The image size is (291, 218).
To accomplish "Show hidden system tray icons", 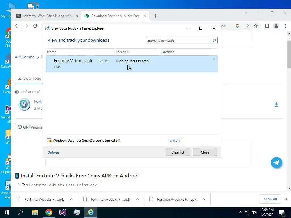I will (240, 212).
